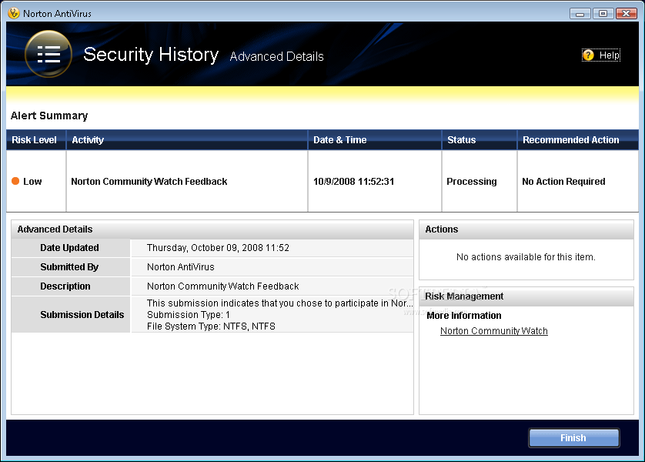Click the orange Low risk indicator dot

(x=15, y=181)
